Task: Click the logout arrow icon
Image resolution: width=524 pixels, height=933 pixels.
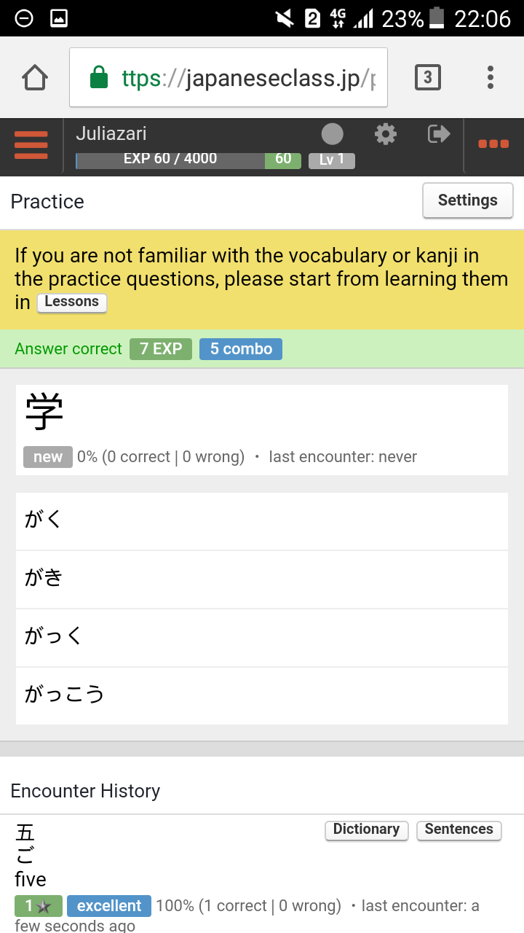Action: [x=439, y=134]
